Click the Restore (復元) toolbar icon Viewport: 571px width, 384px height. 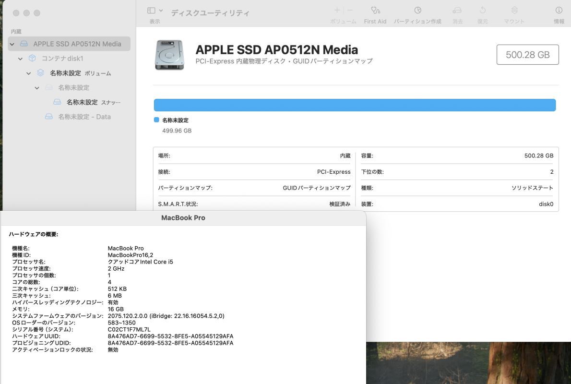pyautogui.click(x=482, y=11)
